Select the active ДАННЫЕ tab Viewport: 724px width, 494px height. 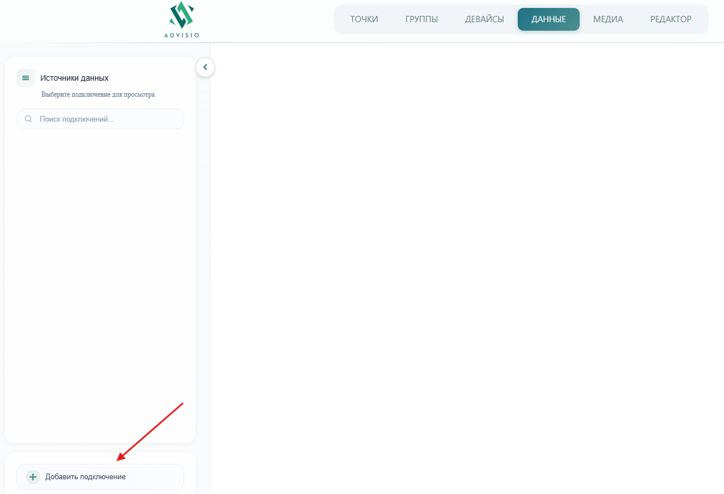click(x=548, y=19)
